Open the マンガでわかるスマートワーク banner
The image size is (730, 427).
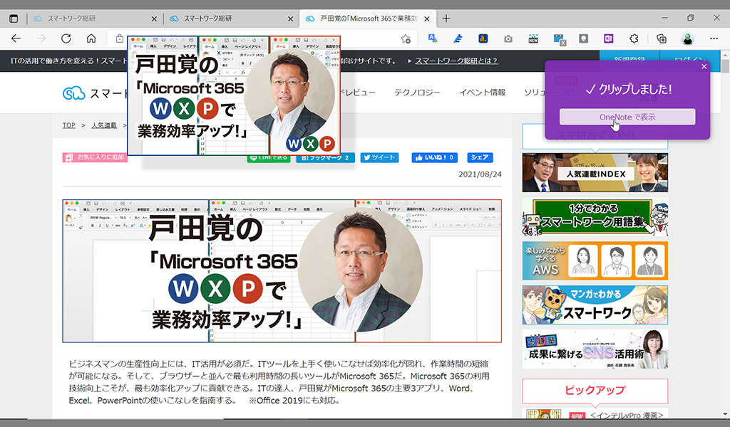click(x=595, y=305)
